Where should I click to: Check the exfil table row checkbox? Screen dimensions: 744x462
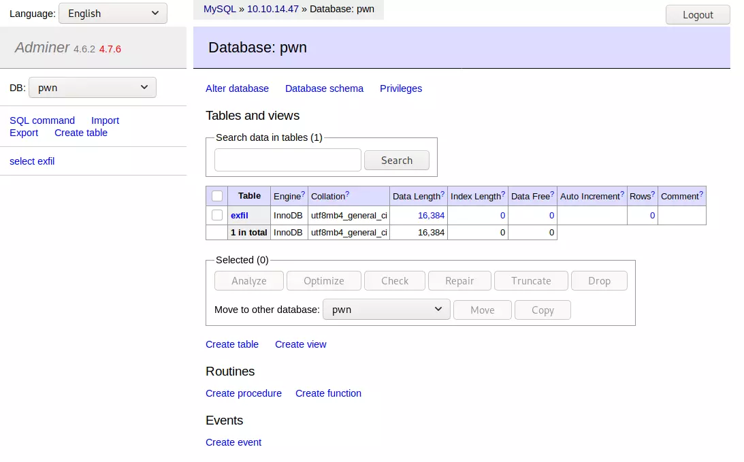click(x=217, y=215)
